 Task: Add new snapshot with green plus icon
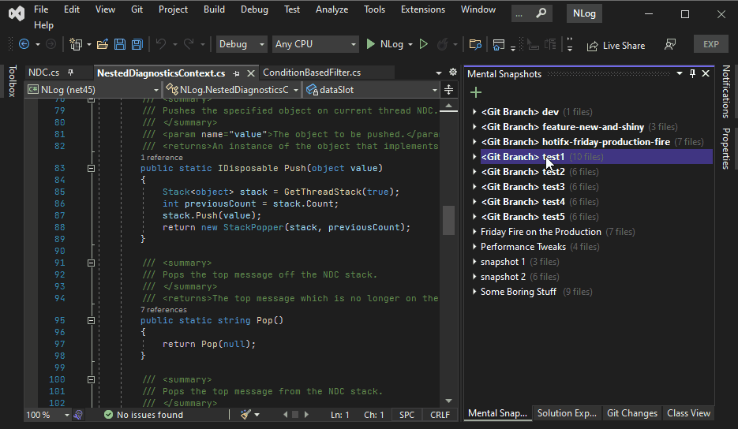(476, 92)
